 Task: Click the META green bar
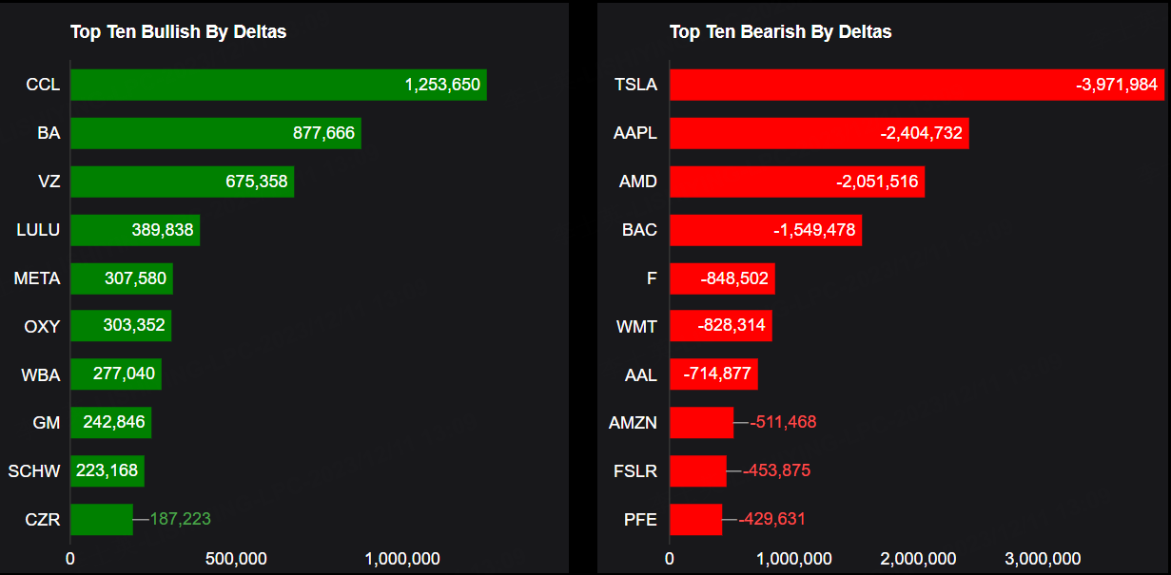tap(121, 278)
